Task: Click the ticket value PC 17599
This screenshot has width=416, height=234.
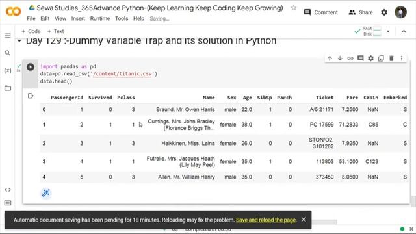Action: click(322, 125)
